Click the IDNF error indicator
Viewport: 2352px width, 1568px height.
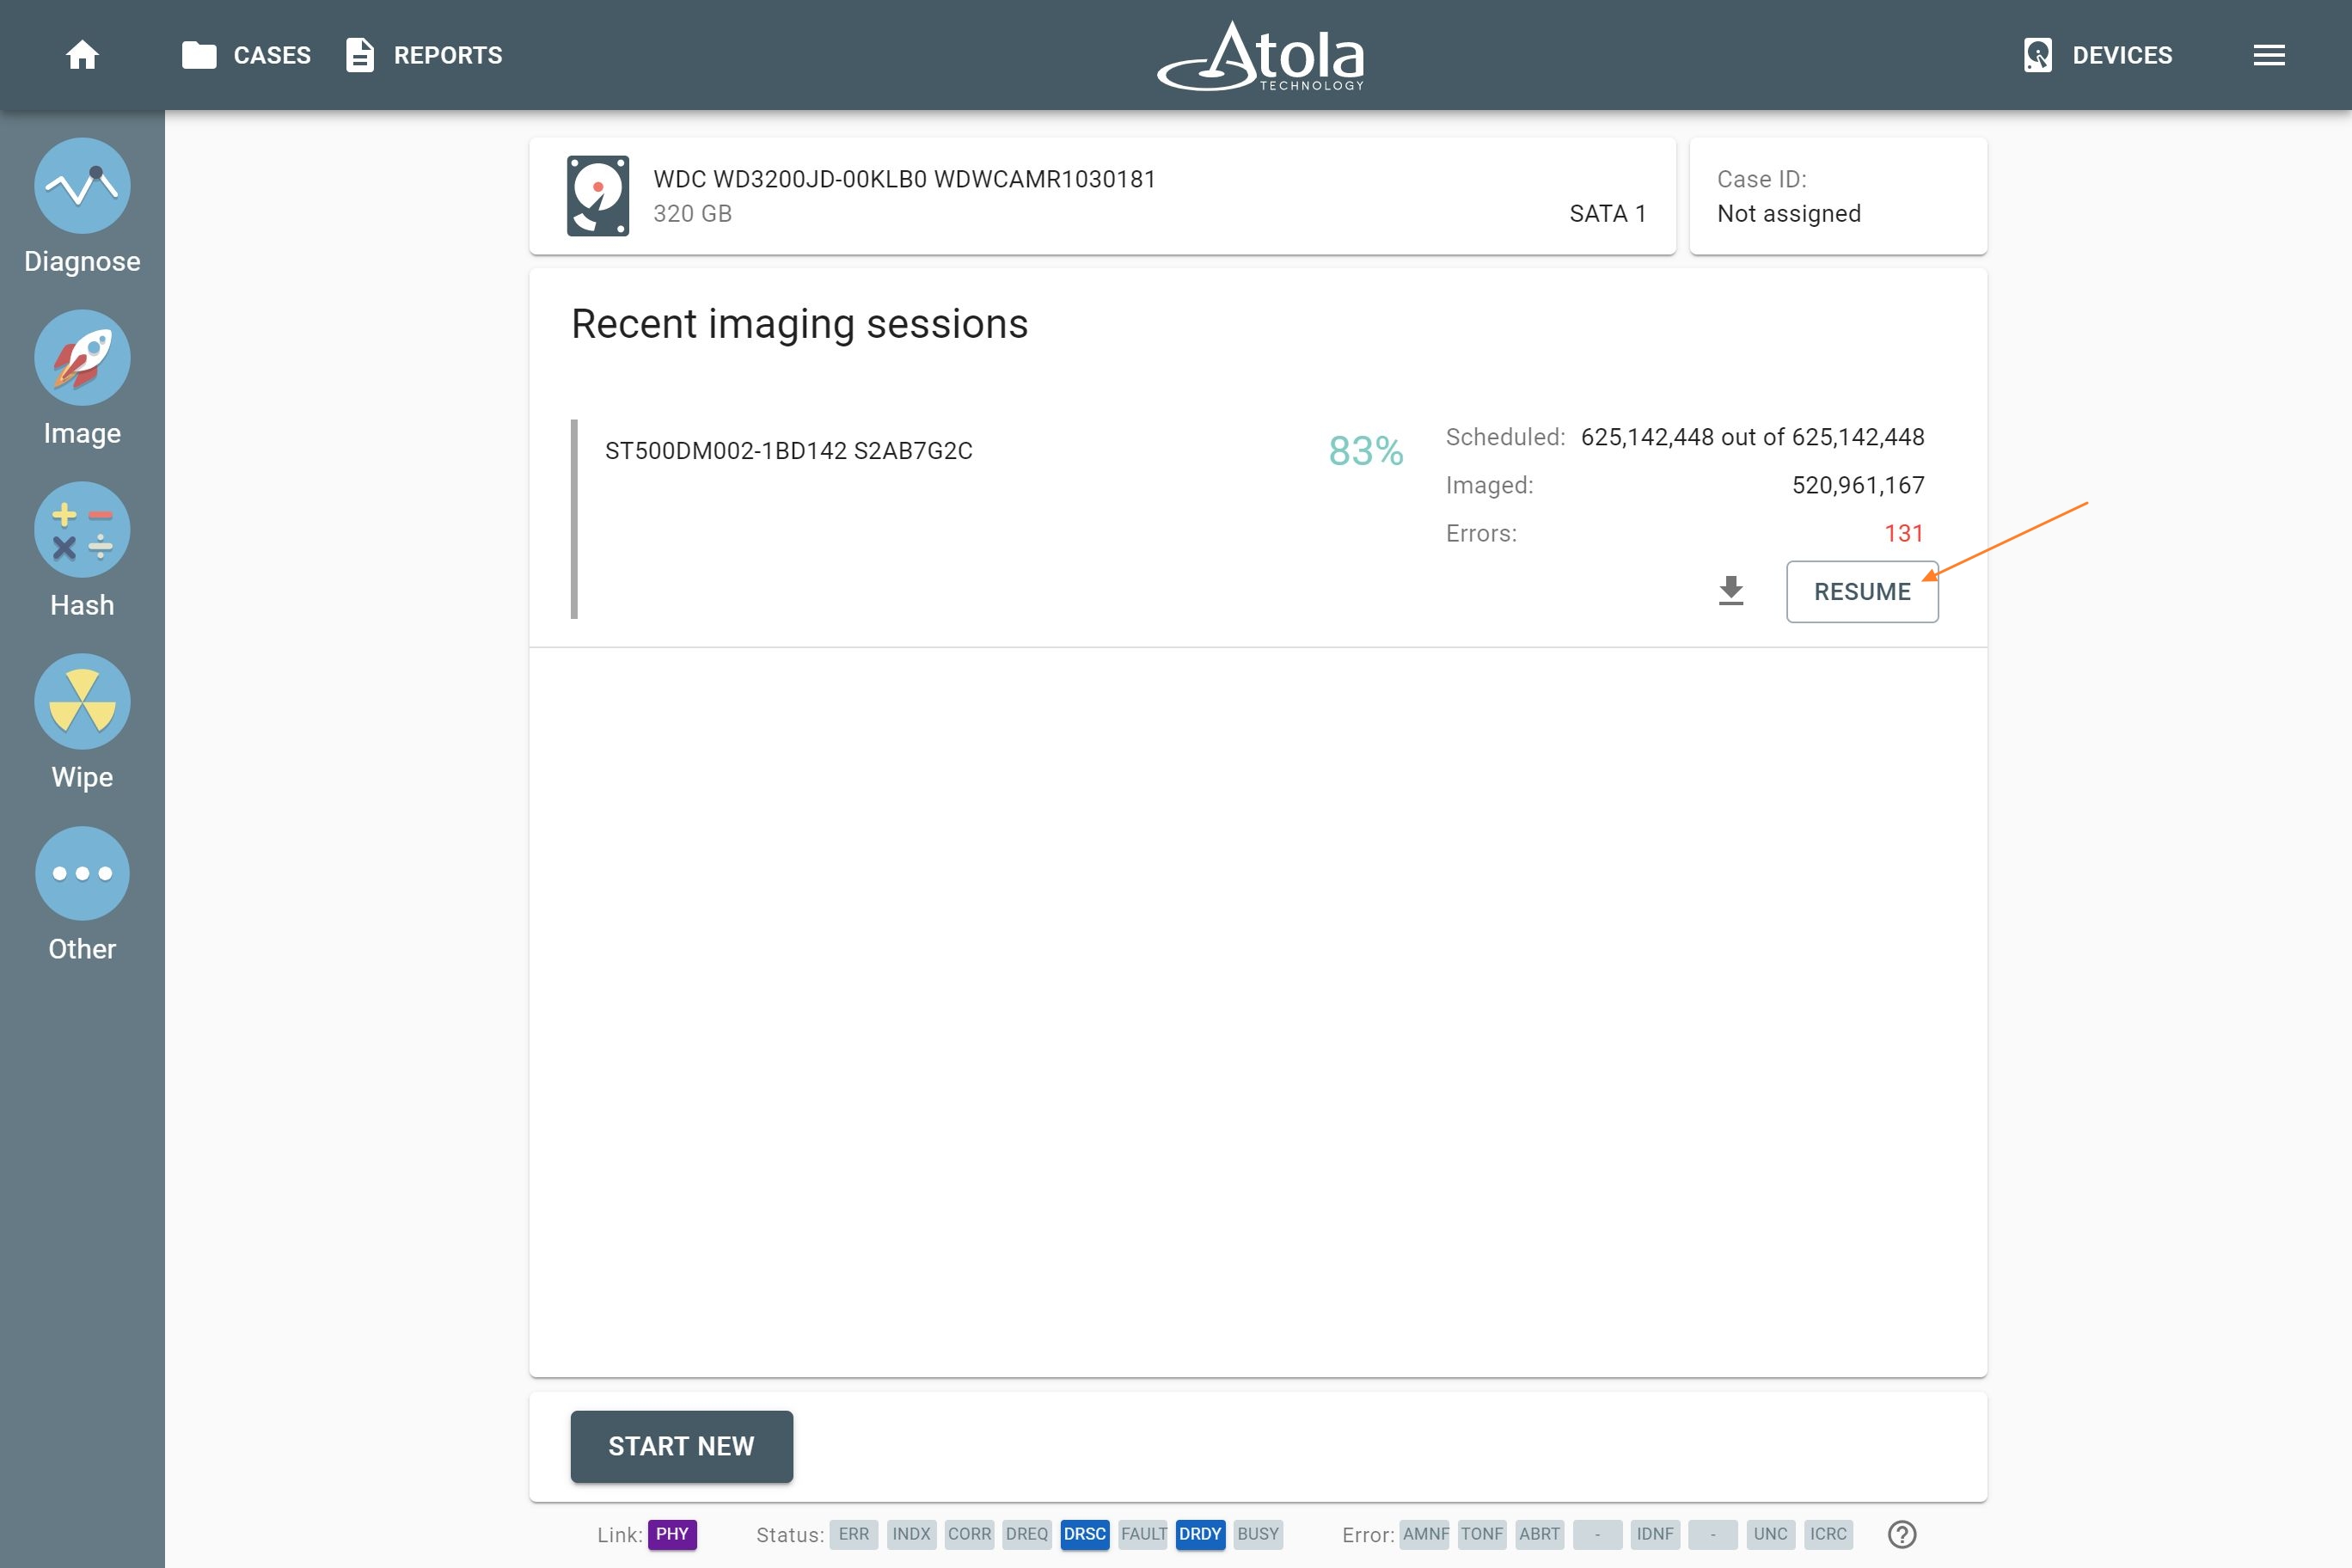1655,1534
